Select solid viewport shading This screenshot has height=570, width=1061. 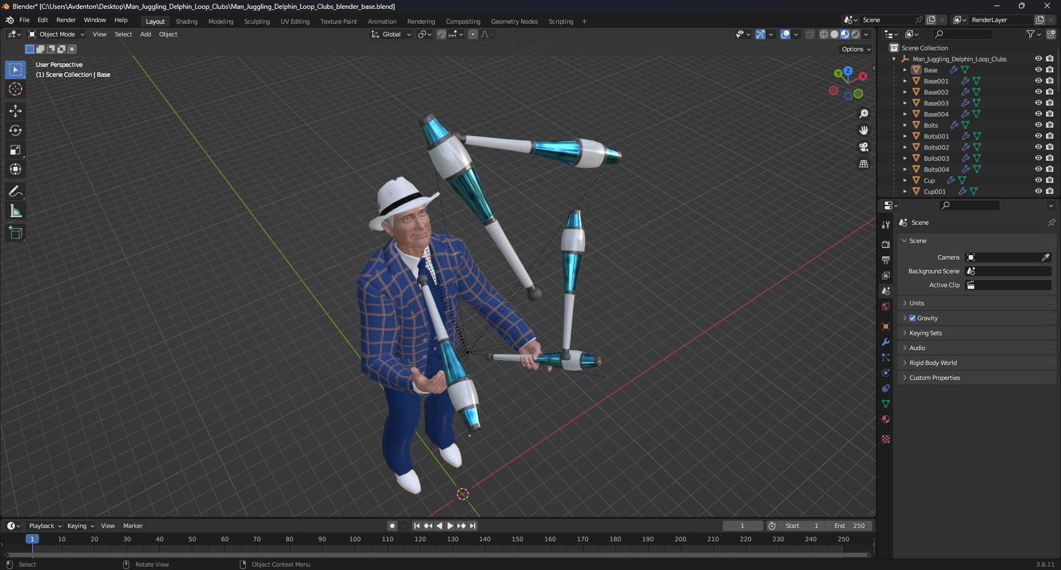[834, 34]
